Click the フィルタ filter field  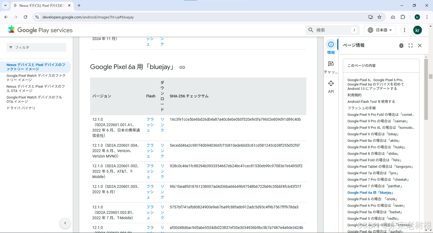36,47
